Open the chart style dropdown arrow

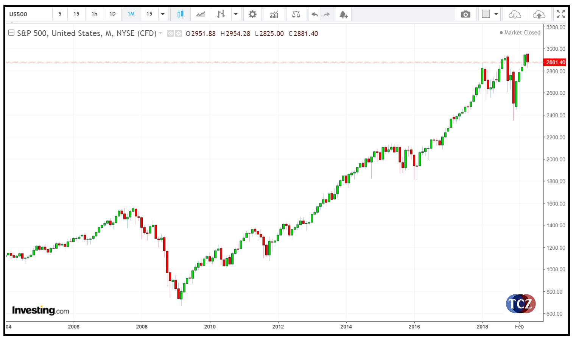(x=236, y=14)
